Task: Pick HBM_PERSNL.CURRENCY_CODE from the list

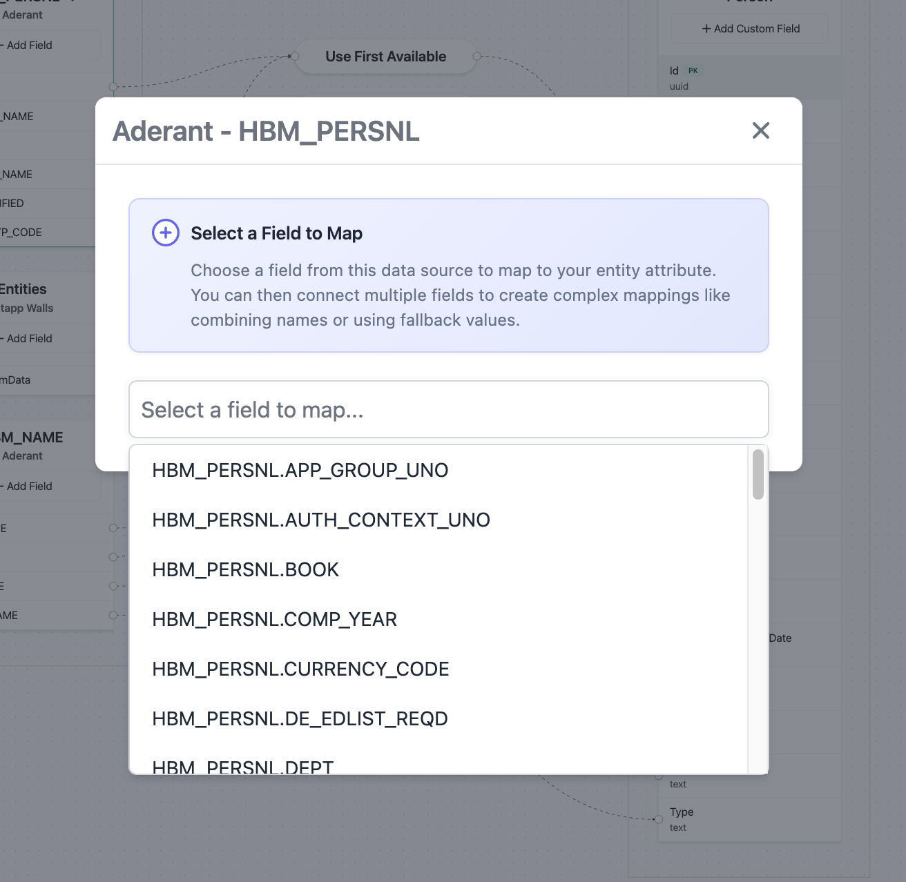Action: [x=301, y=669]
